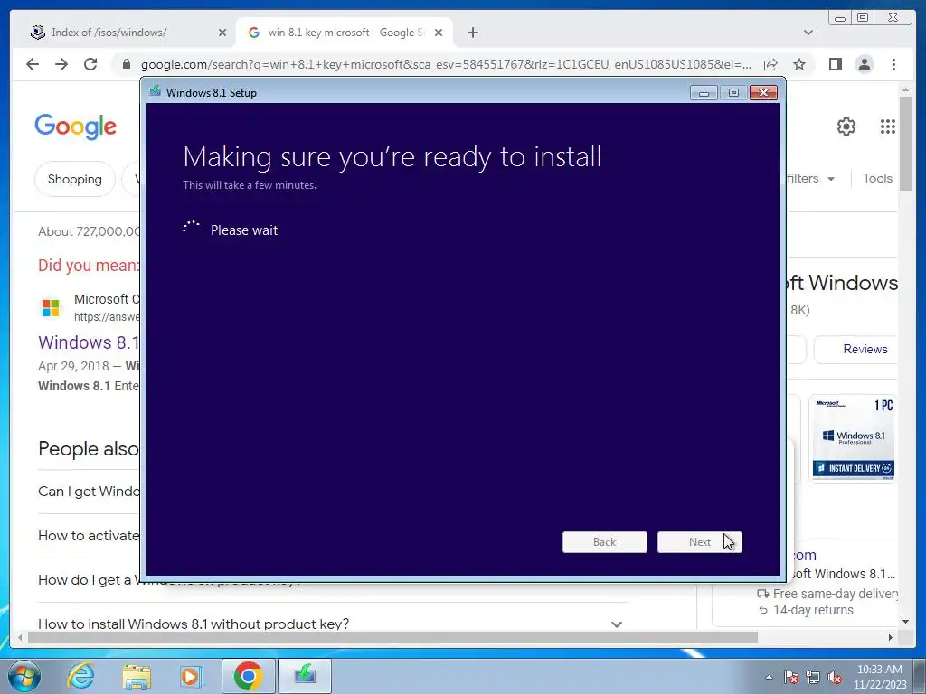
Task: Open the Google apps grid
Action: (888, 127)
